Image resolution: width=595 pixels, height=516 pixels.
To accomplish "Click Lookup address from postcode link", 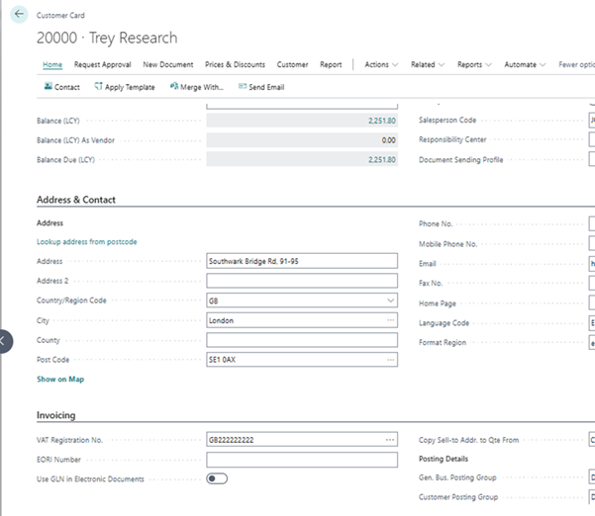I will pyautogui.click(x=87, y=241).
